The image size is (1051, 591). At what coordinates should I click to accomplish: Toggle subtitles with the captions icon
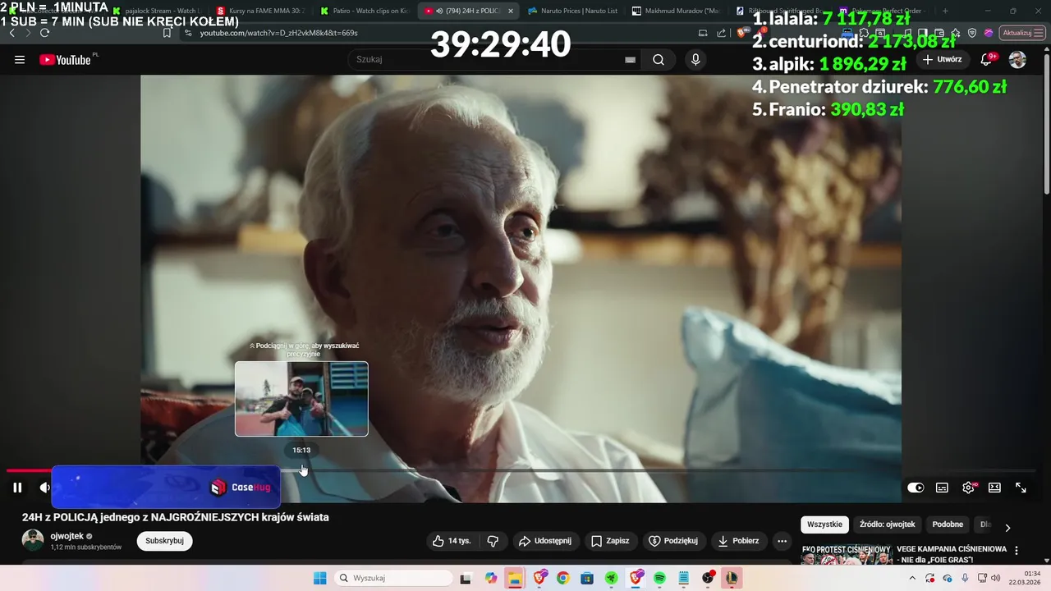pyautogui.click(x=942, y=488)
